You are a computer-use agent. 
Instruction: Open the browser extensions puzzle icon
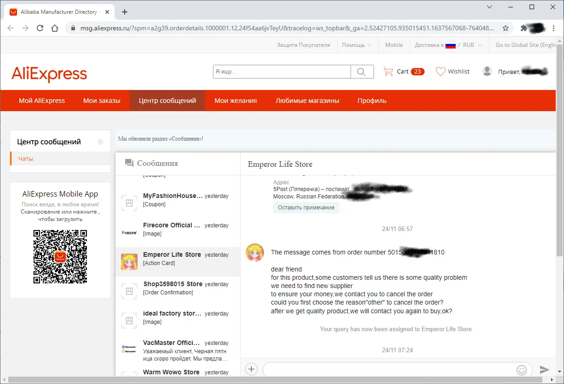pos(524,28)
